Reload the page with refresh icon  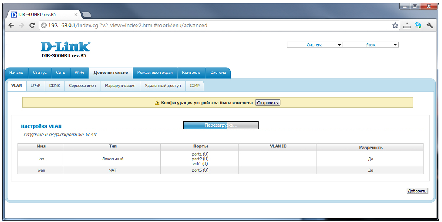click(x=32, y=25)
